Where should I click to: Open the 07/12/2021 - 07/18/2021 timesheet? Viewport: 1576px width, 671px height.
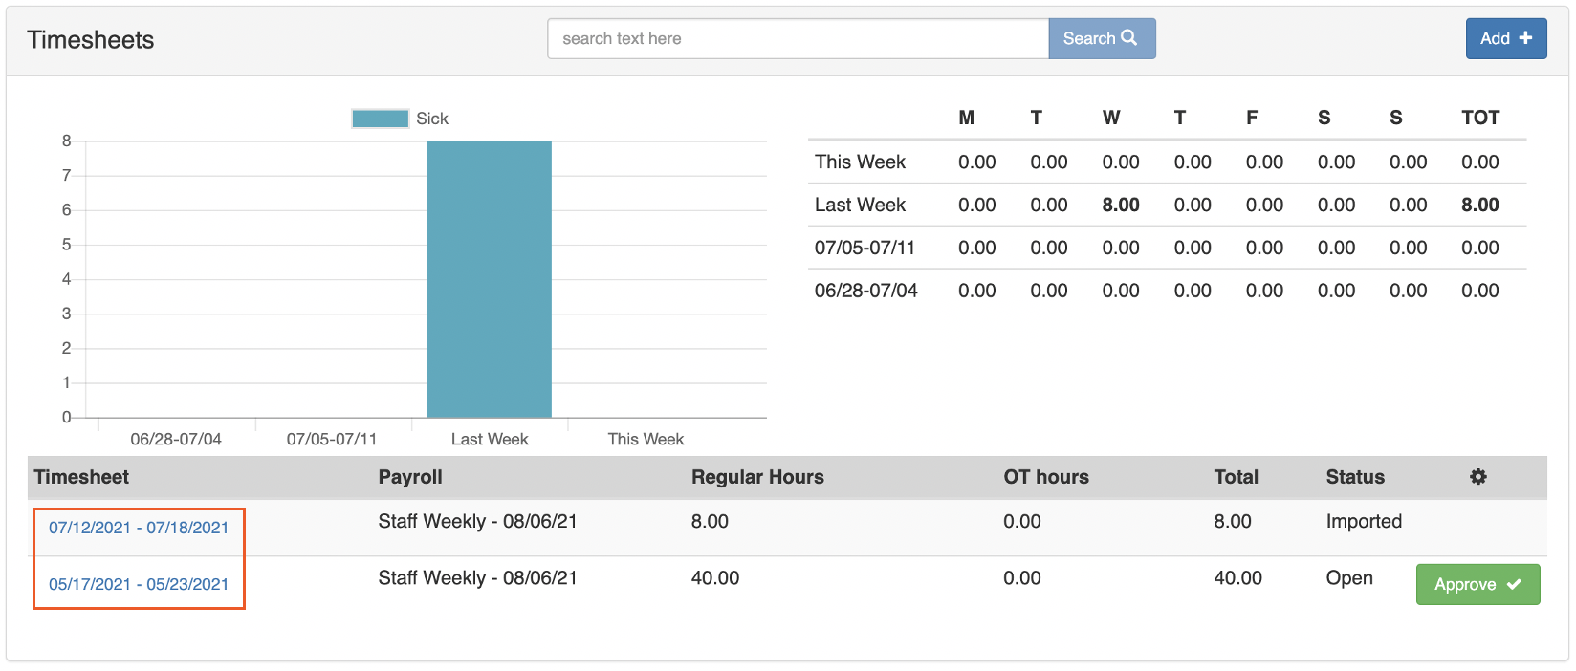click(x=139, y=528)
